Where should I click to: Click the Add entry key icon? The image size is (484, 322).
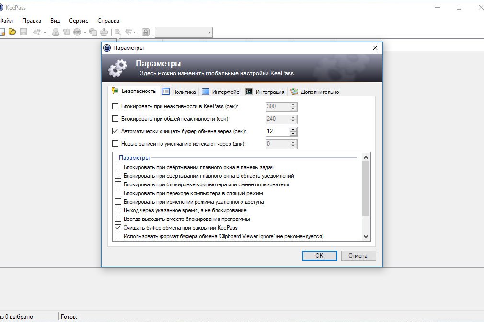[x=37, y=32]
